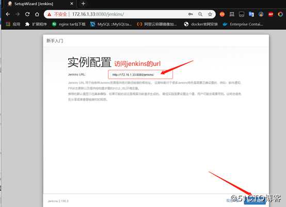Open a new browser tab
This screenshot has width=286, height=207.
pyautogui.click(x=83, y=4)
